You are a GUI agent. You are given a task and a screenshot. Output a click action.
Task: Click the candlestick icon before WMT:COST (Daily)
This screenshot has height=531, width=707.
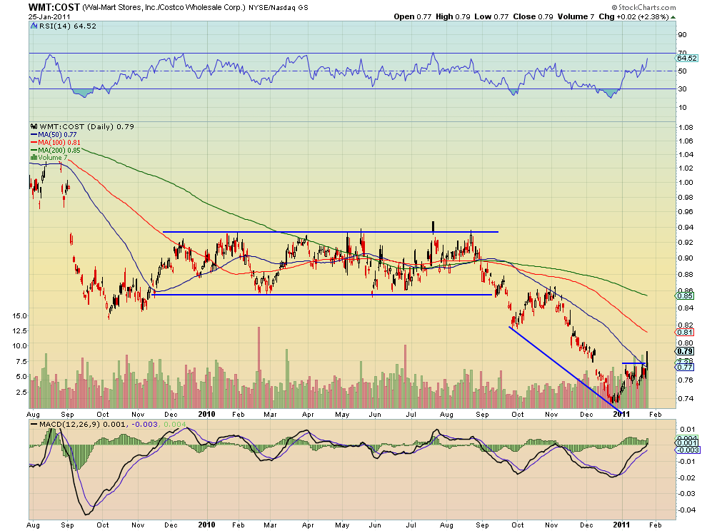pos(34,126)
